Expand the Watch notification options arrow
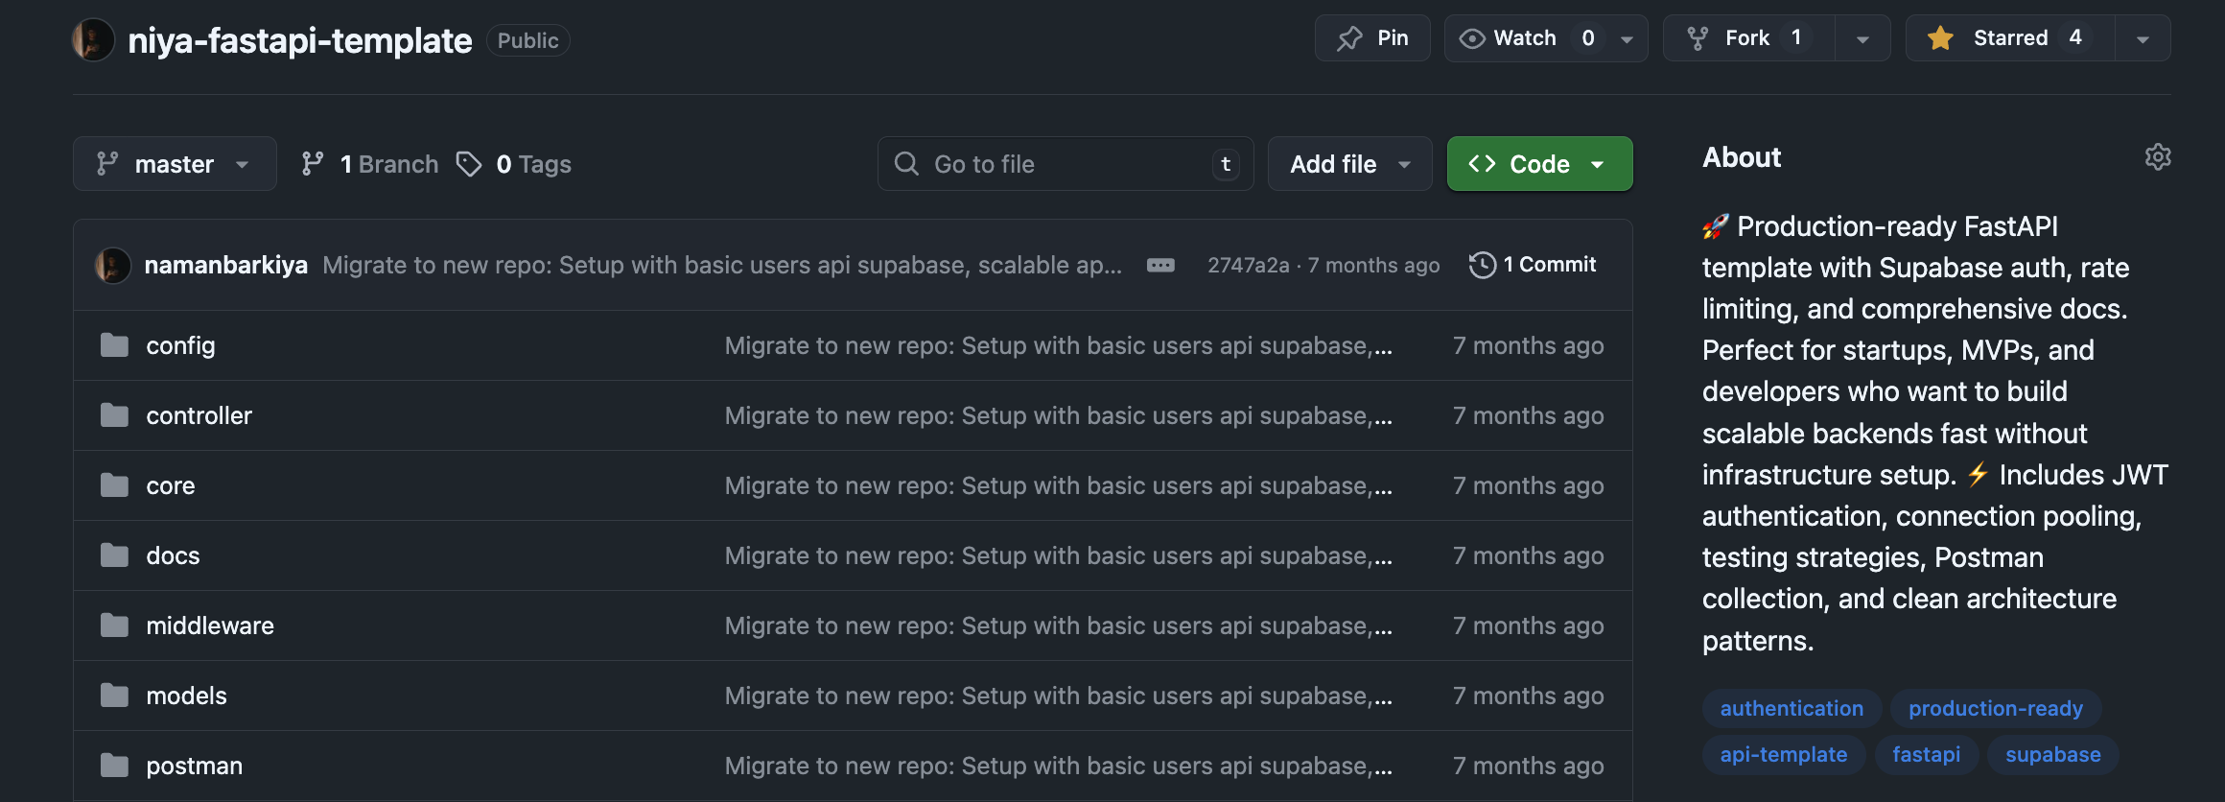 pyautogui.click(x=1627, y=39)
